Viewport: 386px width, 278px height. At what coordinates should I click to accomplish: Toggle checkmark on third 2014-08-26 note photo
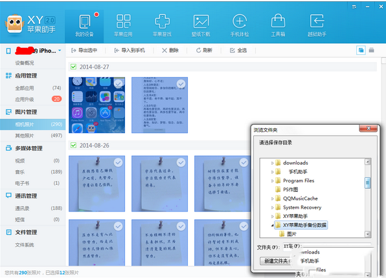(244, 162)
